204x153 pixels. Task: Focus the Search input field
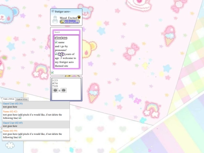click(x=66, y=32)
